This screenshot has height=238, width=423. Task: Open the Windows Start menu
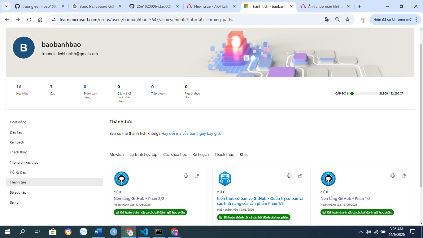(x=7, y=232)
